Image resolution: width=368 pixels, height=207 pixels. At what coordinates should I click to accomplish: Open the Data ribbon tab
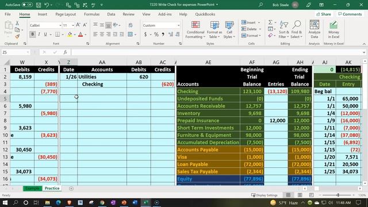[x=111, y=14]
